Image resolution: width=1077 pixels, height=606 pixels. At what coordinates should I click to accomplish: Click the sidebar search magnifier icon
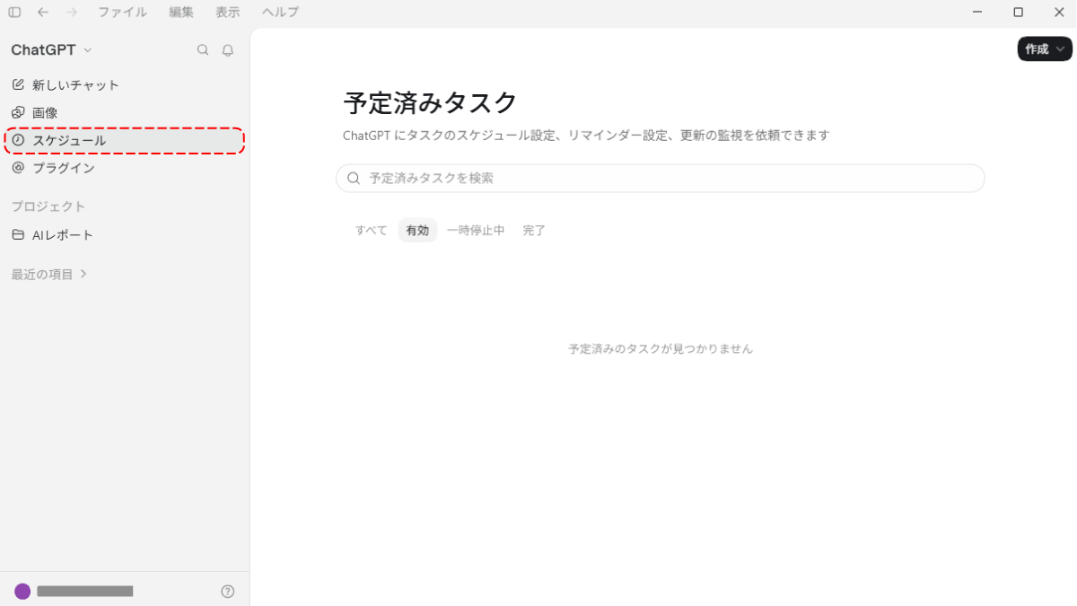(203, 50)
